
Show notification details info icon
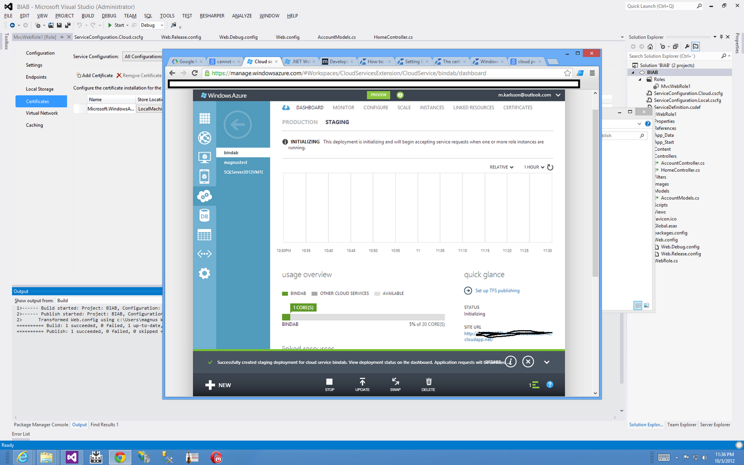click(x=511, y=362)
